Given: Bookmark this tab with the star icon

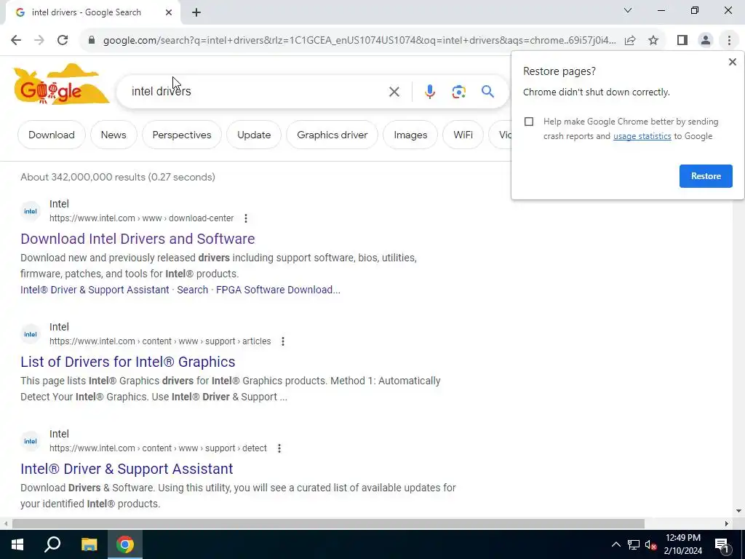Looking at the screenshot, I should pos(653,41).
